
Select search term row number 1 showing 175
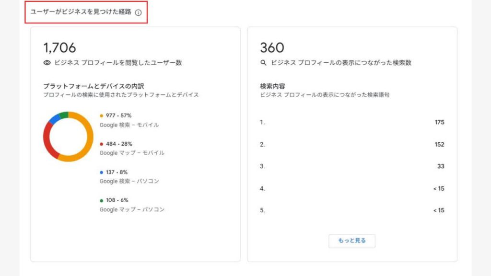point(350,122)
